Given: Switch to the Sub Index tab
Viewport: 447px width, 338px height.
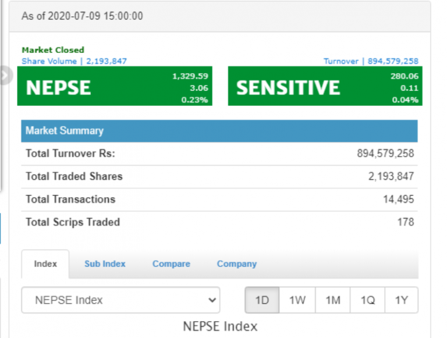Looking at the screenshot, I should tap(105, 264).
